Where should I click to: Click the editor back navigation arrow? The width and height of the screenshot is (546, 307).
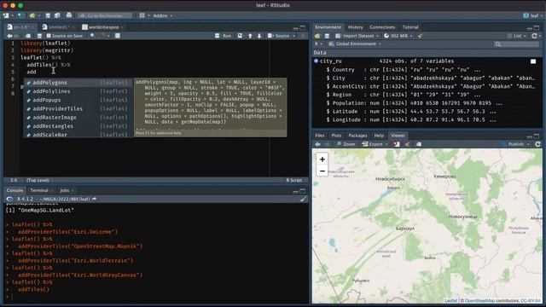point(9,36)
